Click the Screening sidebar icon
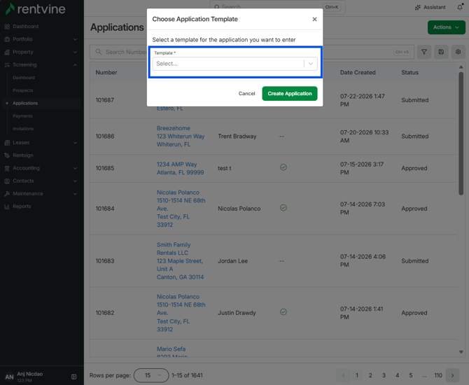 pos(7,65)
